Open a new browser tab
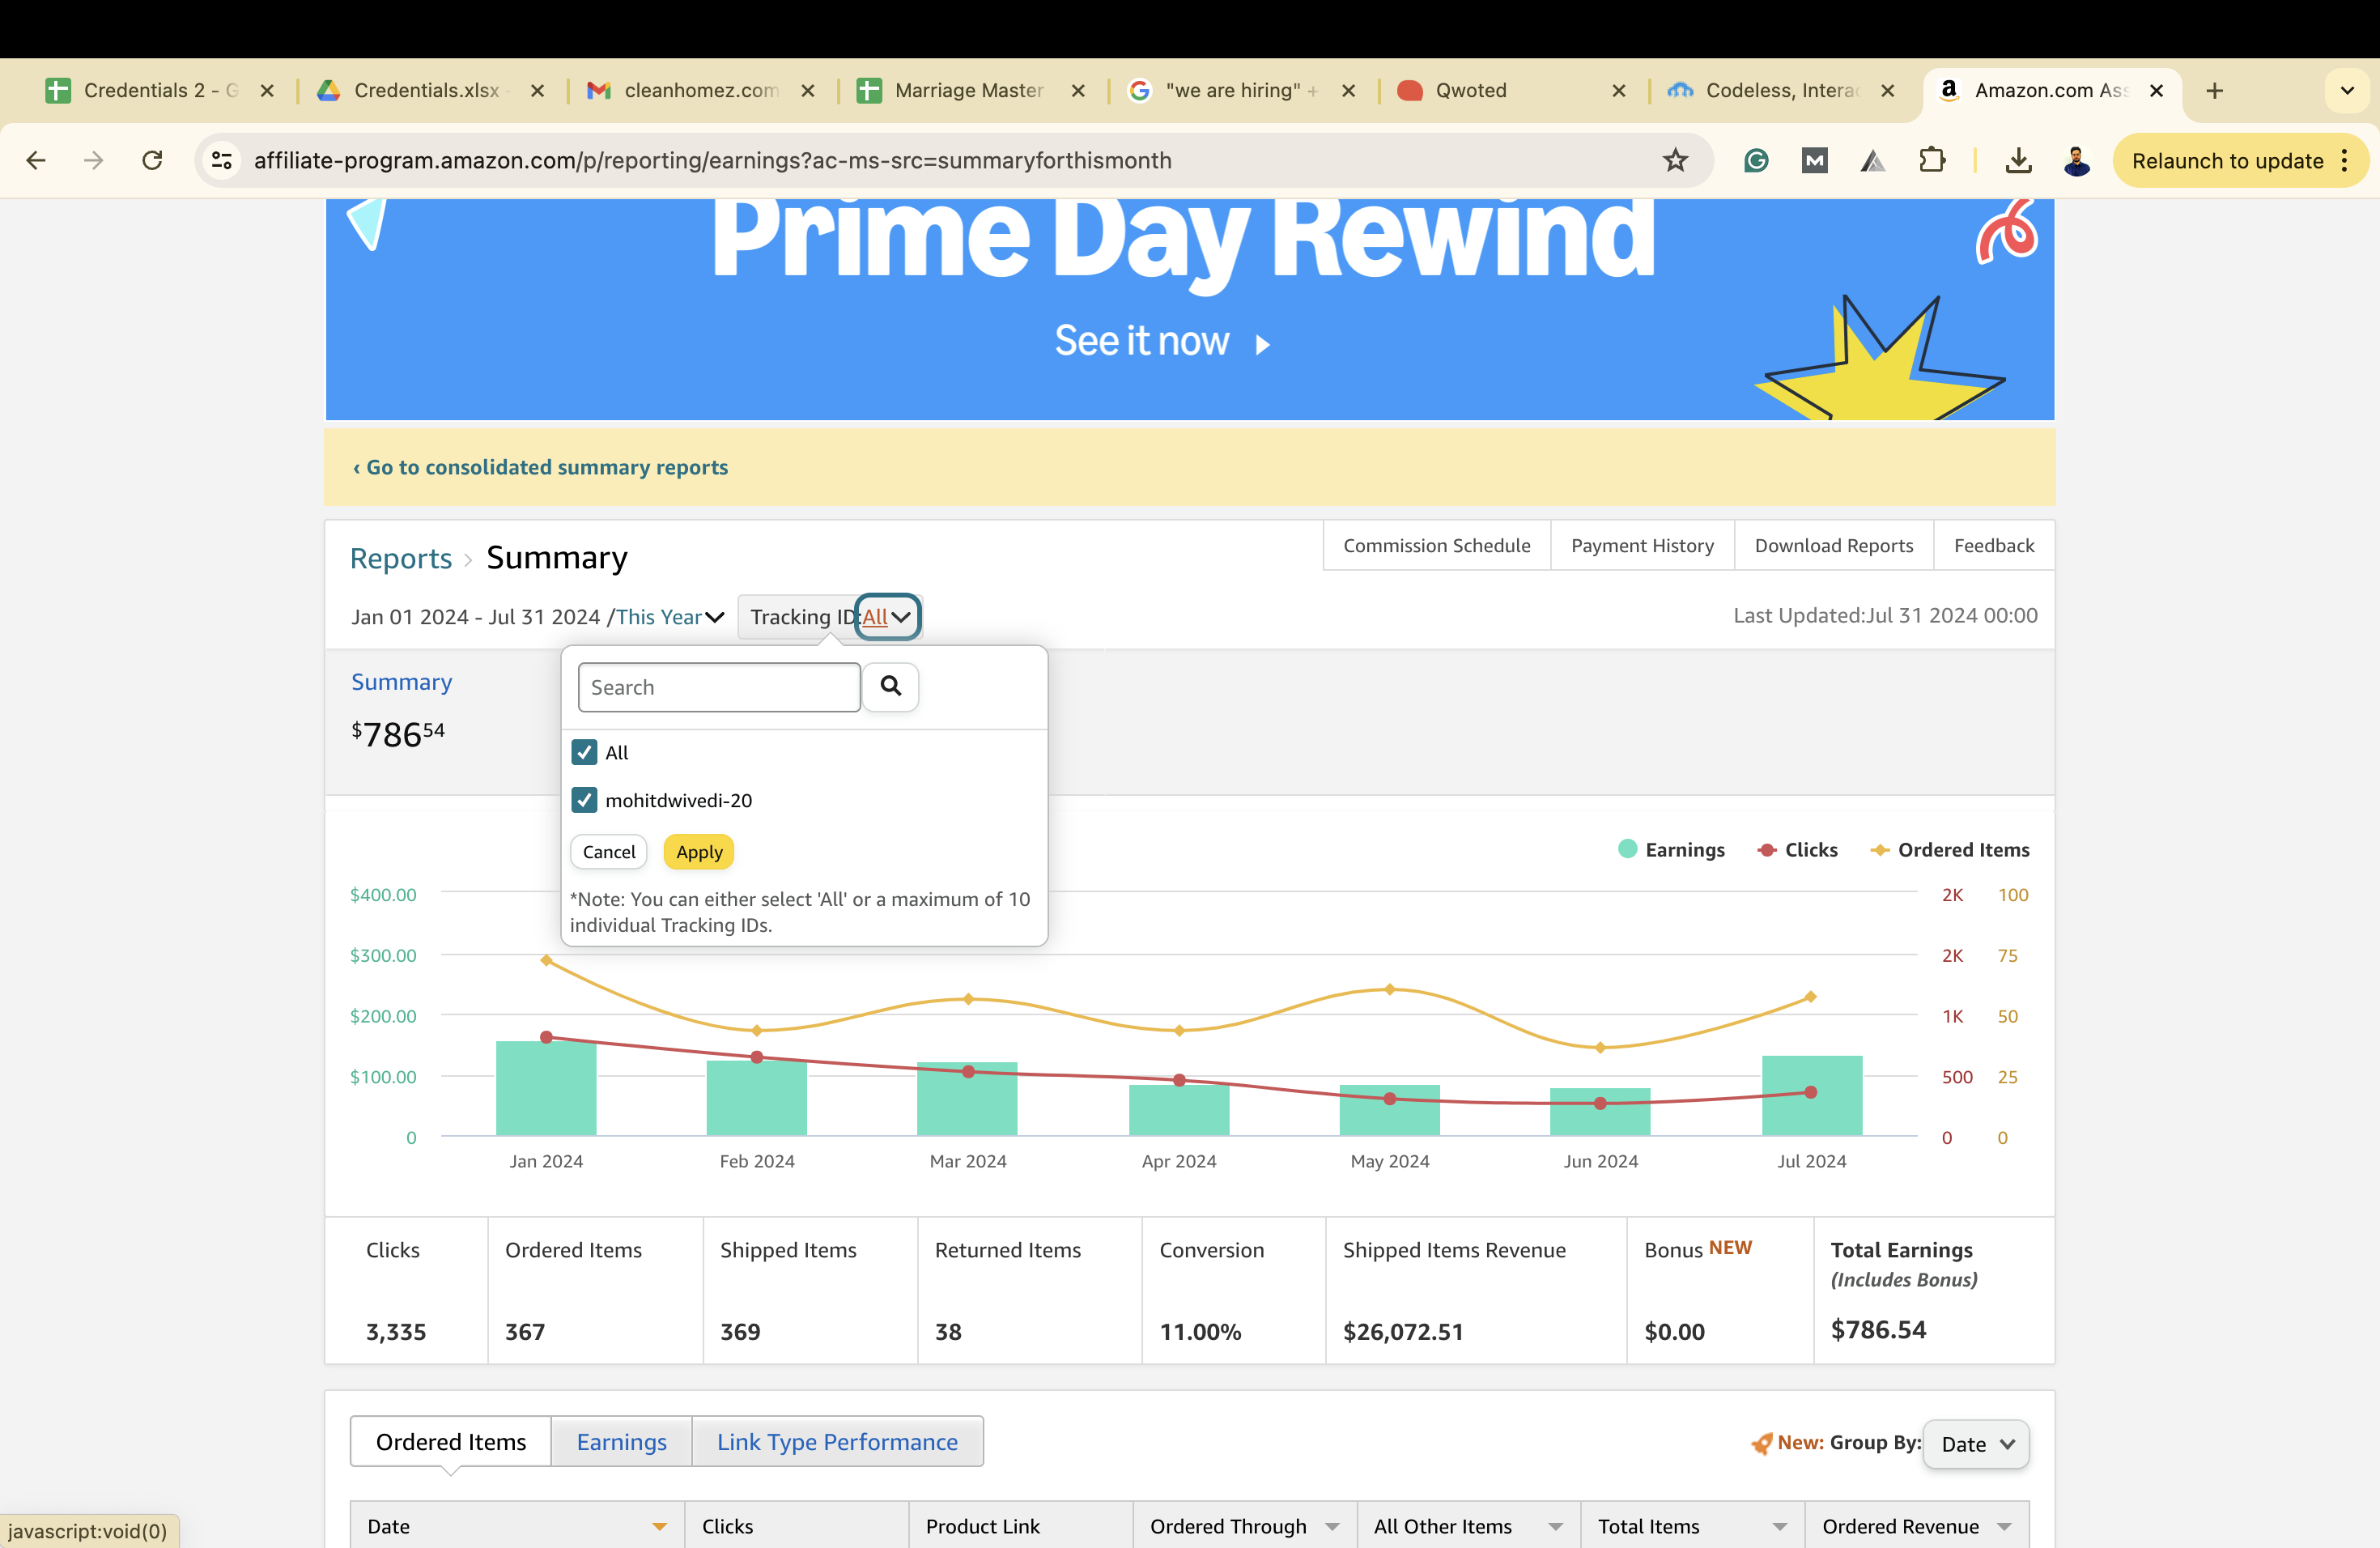 tap(2215, 91)
